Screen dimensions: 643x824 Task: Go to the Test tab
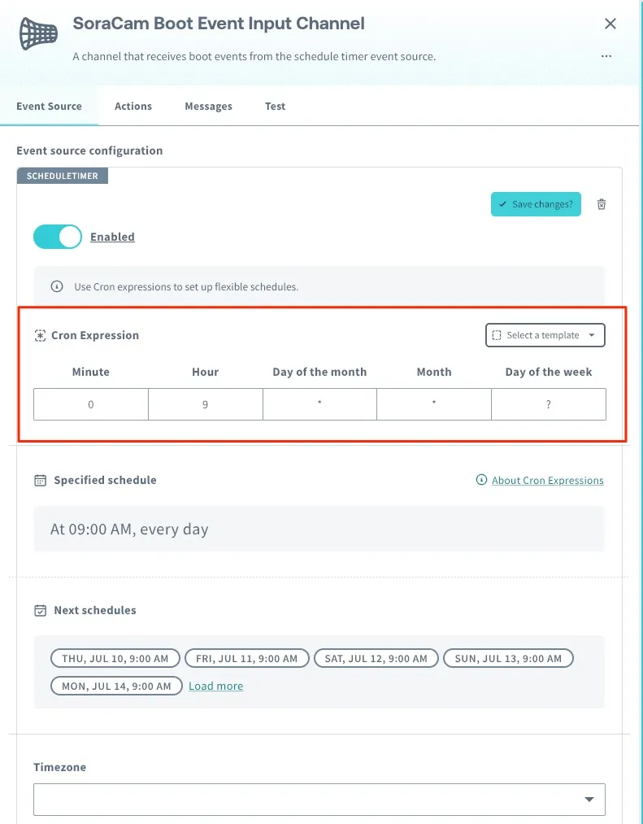coord(276,107)
